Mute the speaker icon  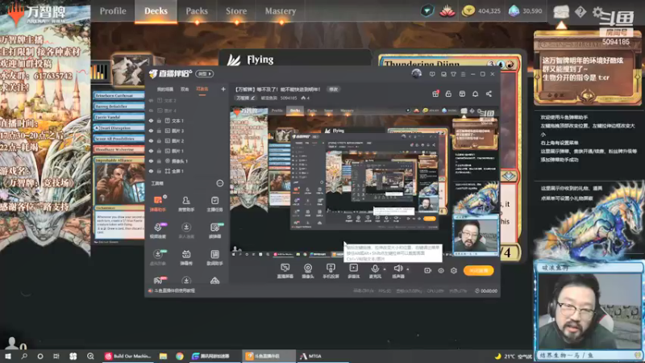397,269
